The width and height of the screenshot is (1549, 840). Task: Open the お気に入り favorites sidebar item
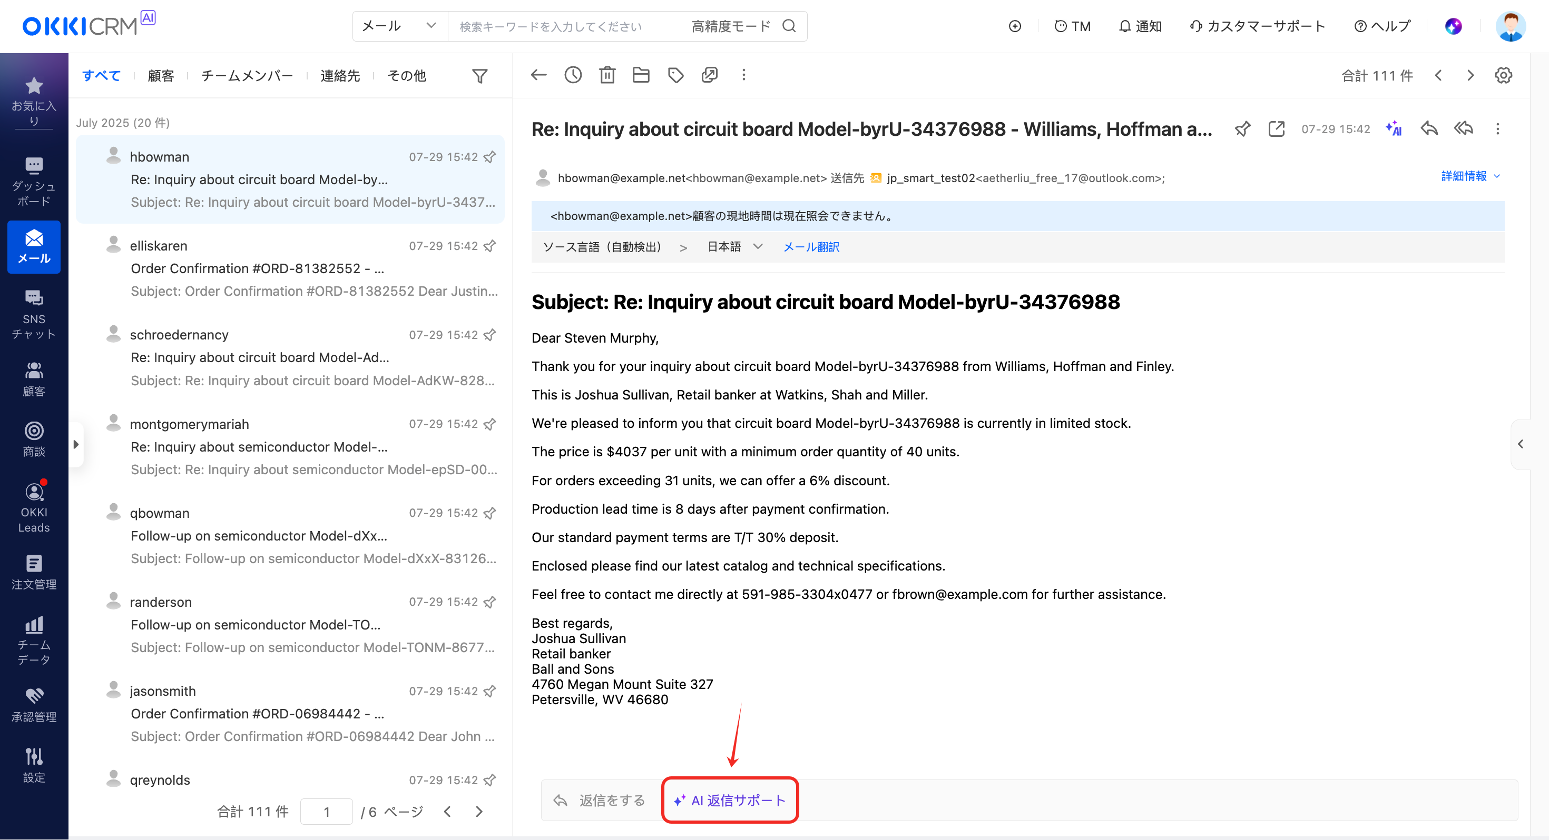click(34, 101)
